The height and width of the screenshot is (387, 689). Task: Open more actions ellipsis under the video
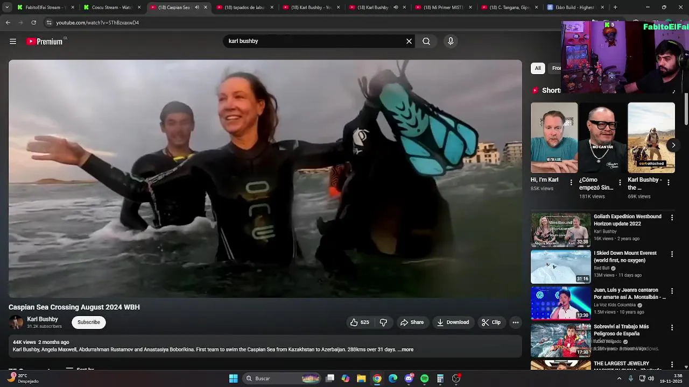(516, 322)
